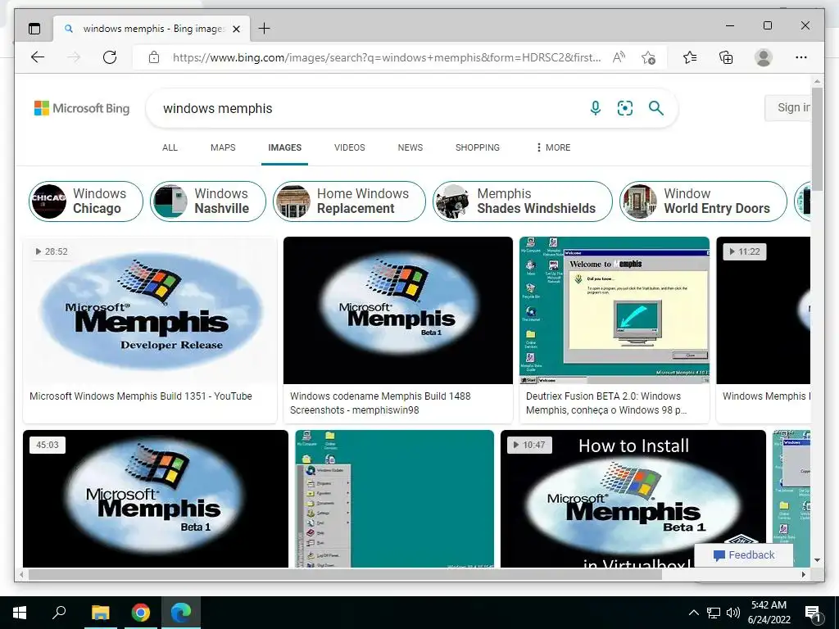Open Google Chrome from taskbar
This screenshot has width=839, height=629.
[141, 613]
